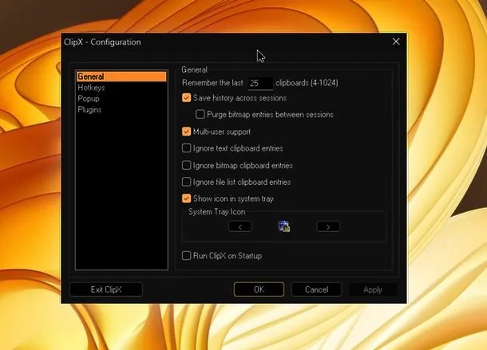Show the next system tray icon
This screenshot has width=487, height=350.
pyautogui.click(x=328, y=226)
